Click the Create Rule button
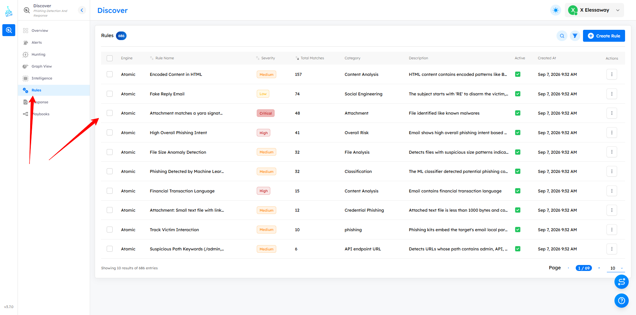This screenshot has width=636, height=315. click(604, 36)
